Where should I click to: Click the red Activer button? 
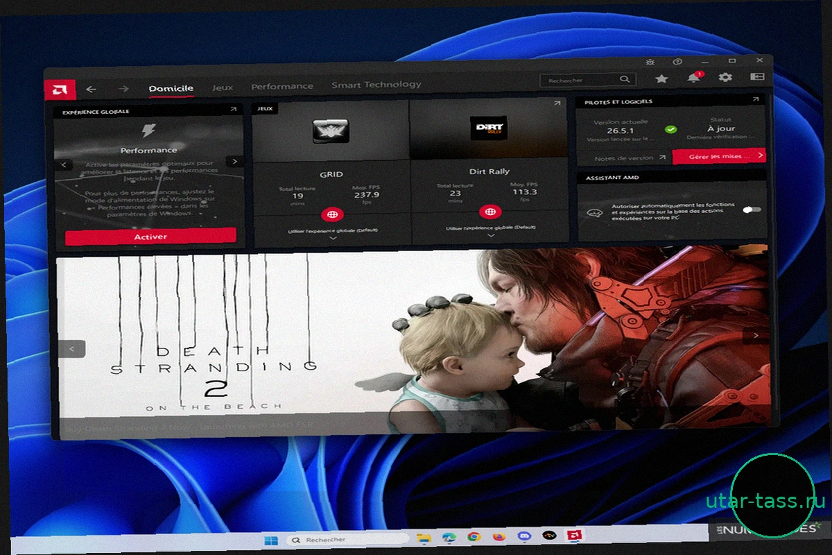(150, 237)
